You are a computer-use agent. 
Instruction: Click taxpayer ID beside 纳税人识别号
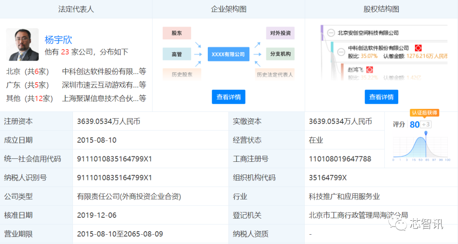pyautogui.click(x=114, y=177)
